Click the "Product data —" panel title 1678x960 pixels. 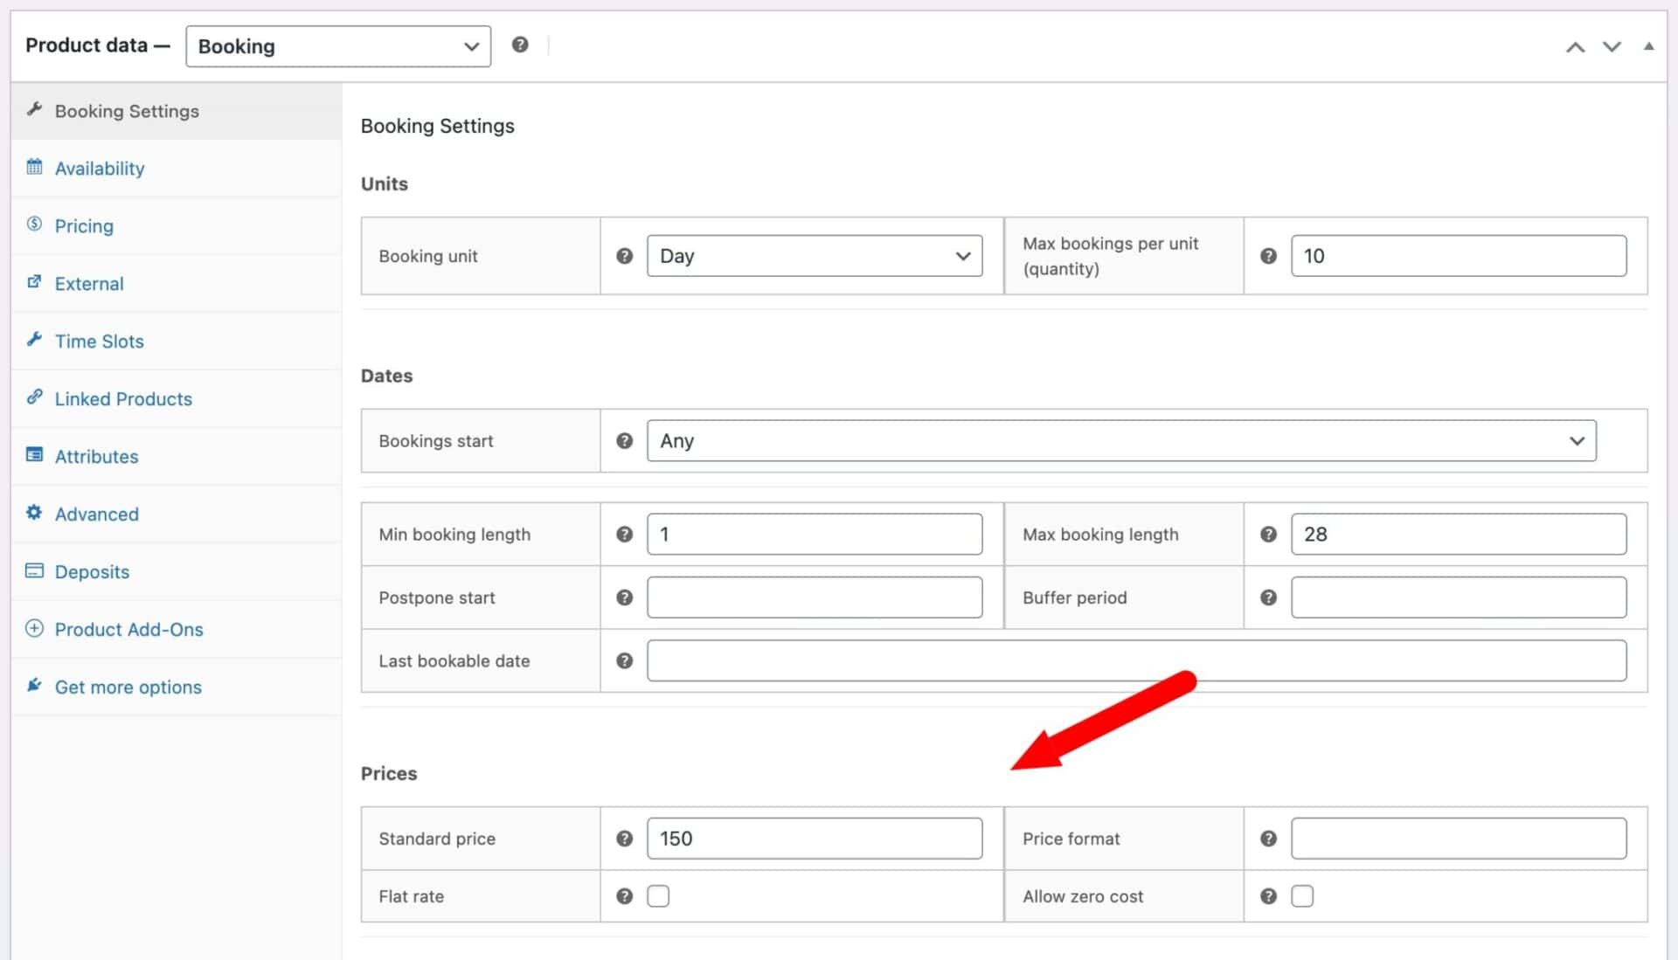tap(98, 45)
